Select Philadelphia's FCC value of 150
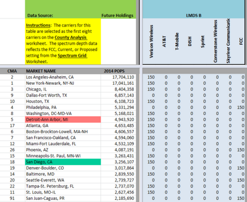Image resolution: width=247 pixels, height=202 pixels. pos(241,107)
